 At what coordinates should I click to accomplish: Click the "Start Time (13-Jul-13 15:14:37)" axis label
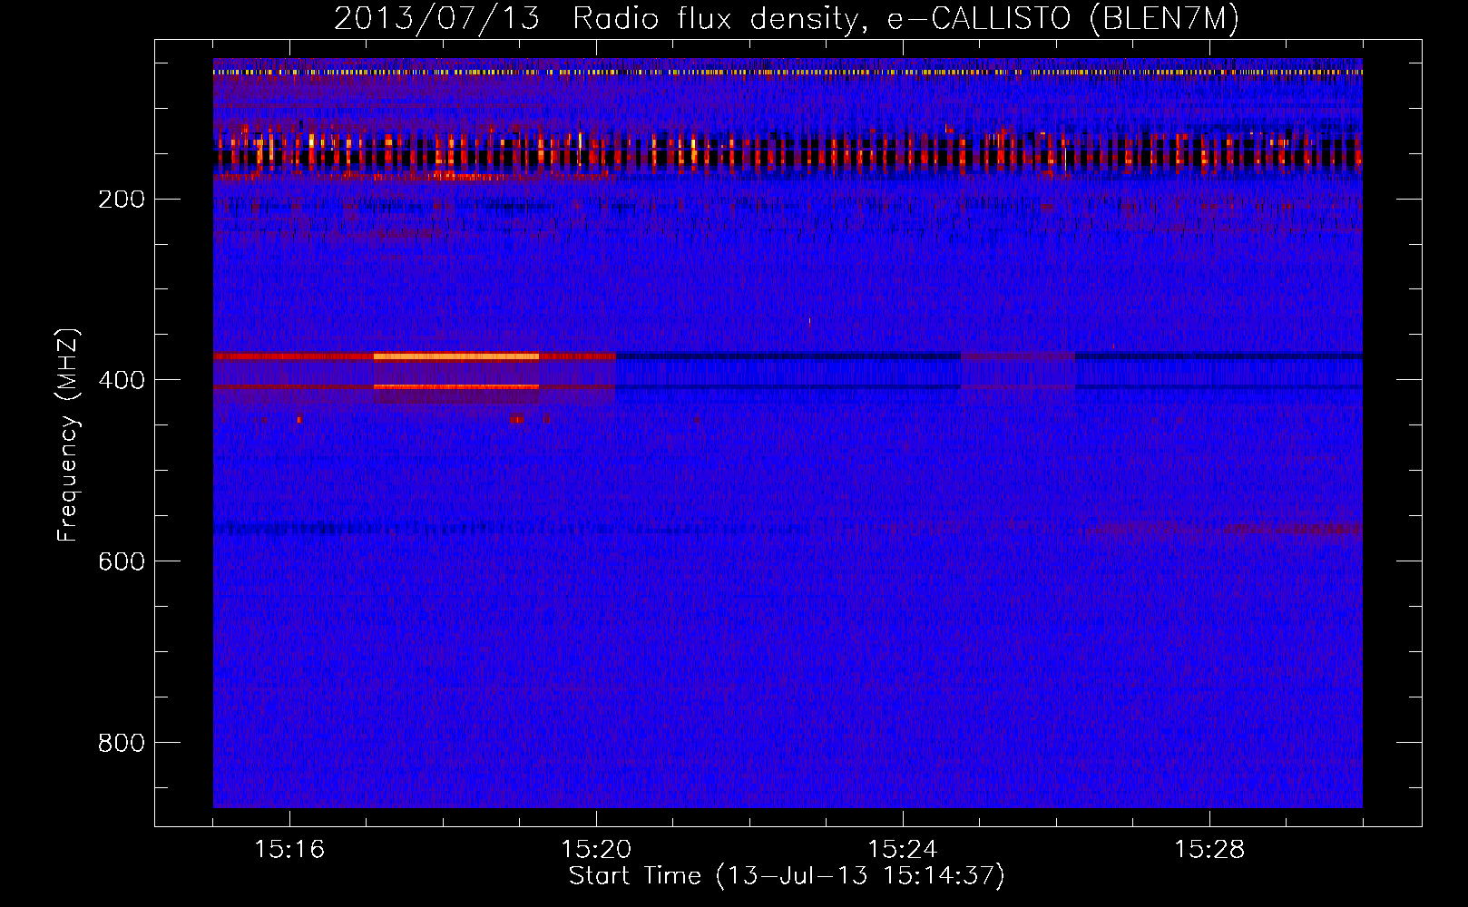click(x=787, y=876)
